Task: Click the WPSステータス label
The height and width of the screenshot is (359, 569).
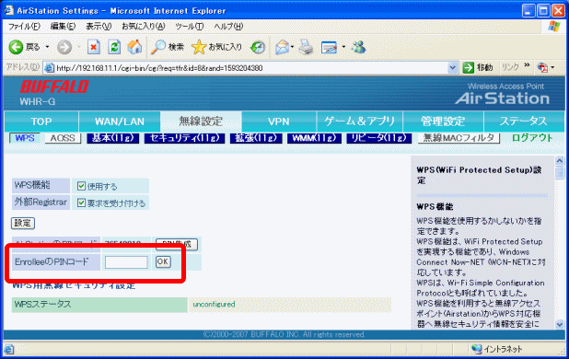Action: (42, 305)
